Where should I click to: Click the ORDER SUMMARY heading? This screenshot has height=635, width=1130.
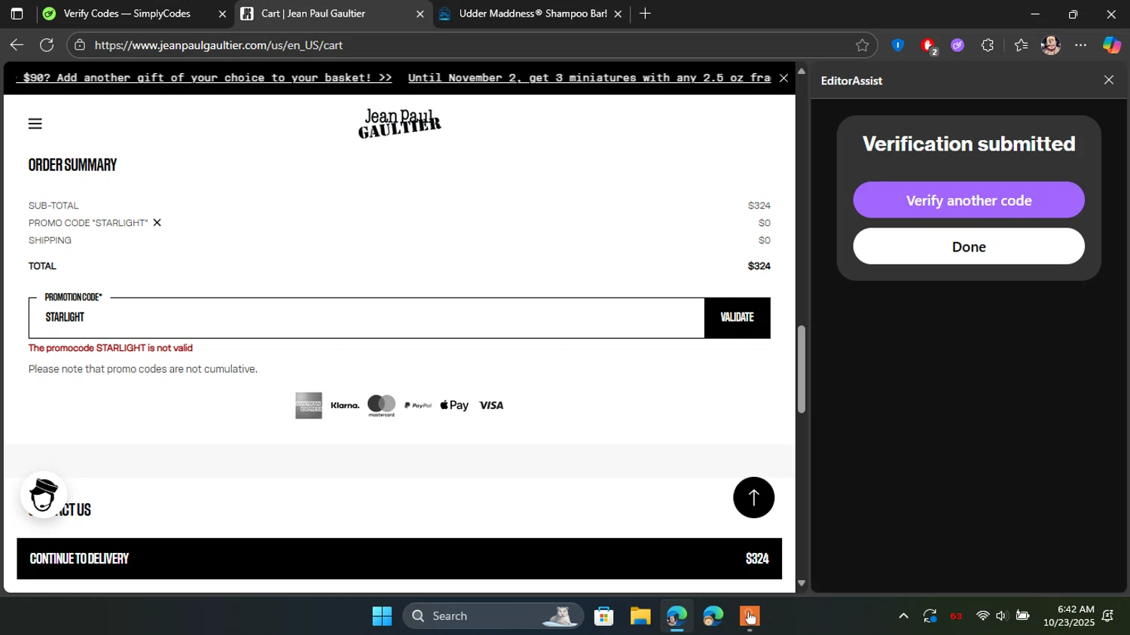point(72,165)
